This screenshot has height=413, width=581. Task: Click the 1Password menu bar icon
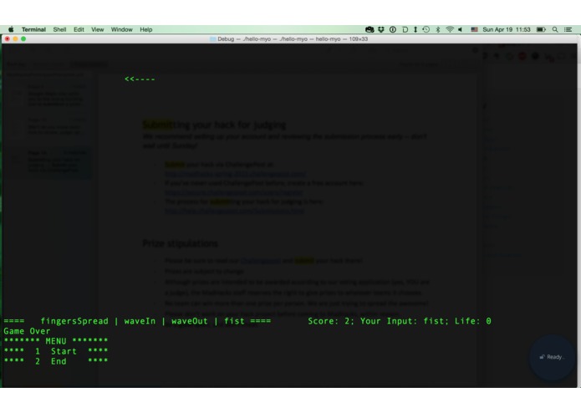point(393,29)
